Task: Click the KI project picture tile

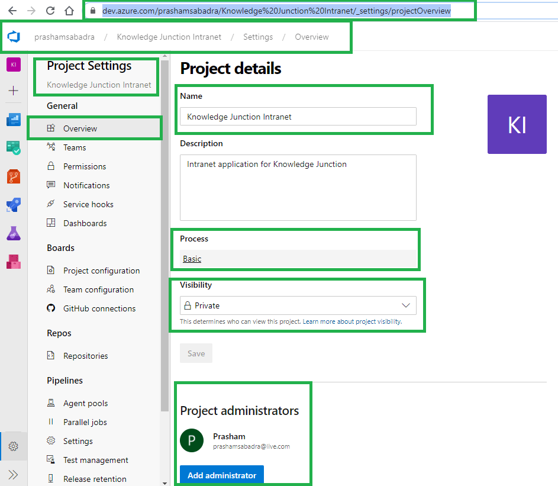Action: tap(517, 124)
